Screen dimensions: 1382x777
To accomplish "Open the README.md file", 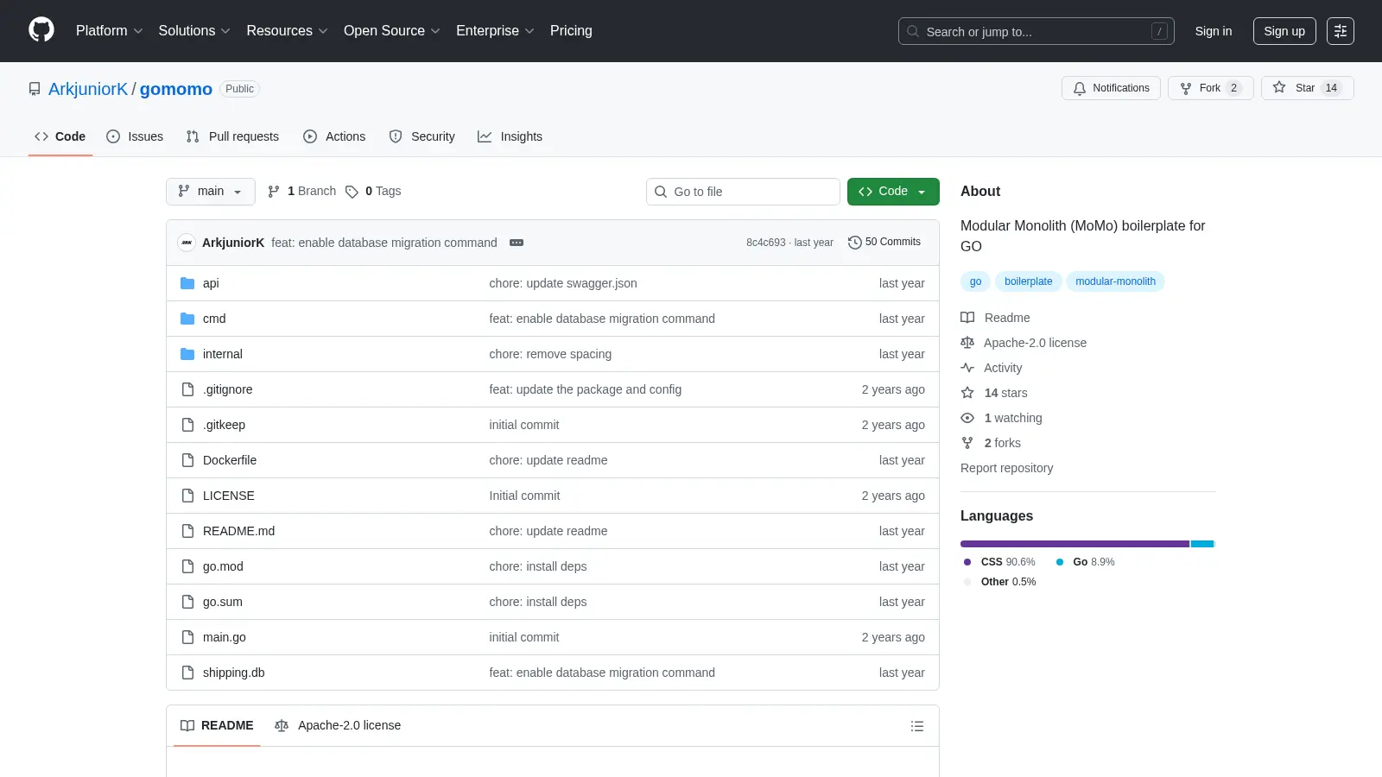I will tap(238, 531).
